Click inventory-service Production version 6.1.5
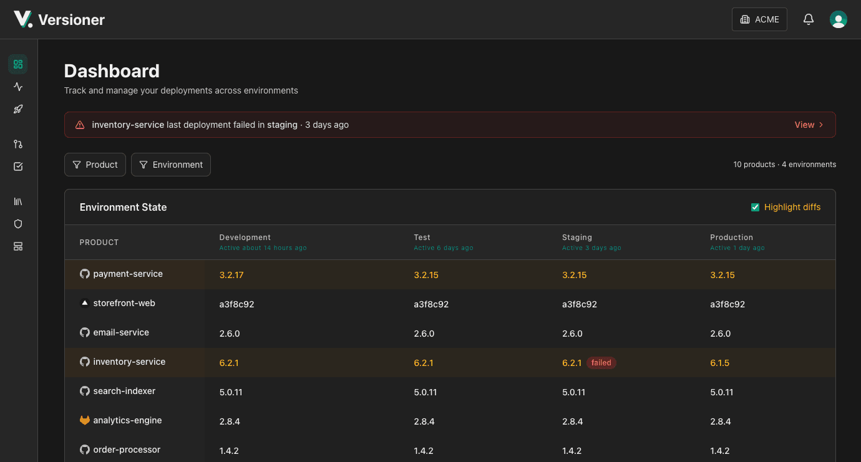The height and width of the screenshot is (462, 861). [x=720, y=363]
